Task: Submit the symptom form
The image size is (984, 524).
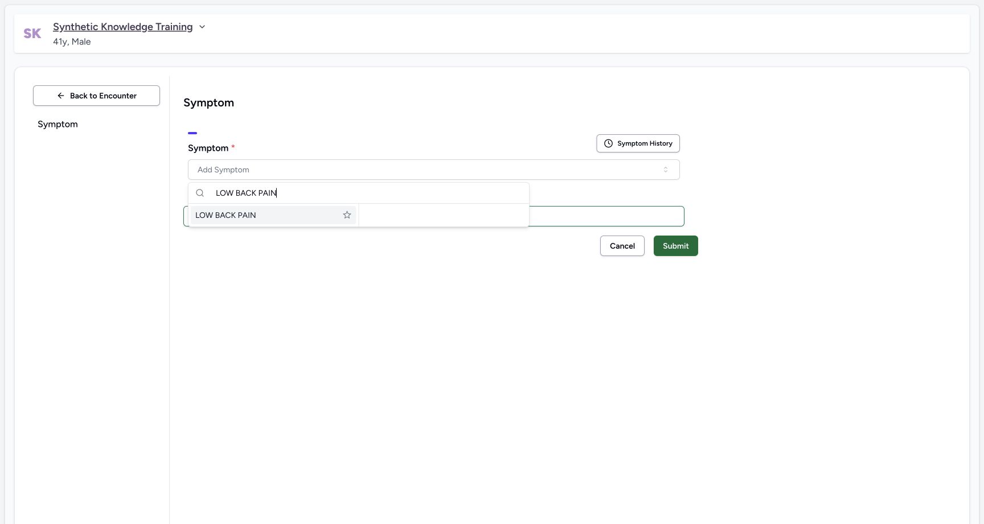Action: tap(675, 246)
